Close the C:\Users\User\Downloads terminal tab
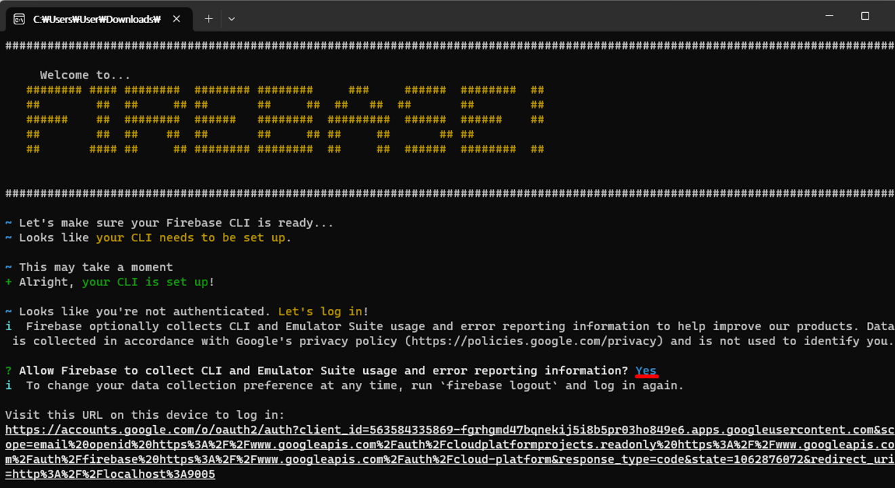This screenshot has width=895, height=488. click(x=176, y=19)
